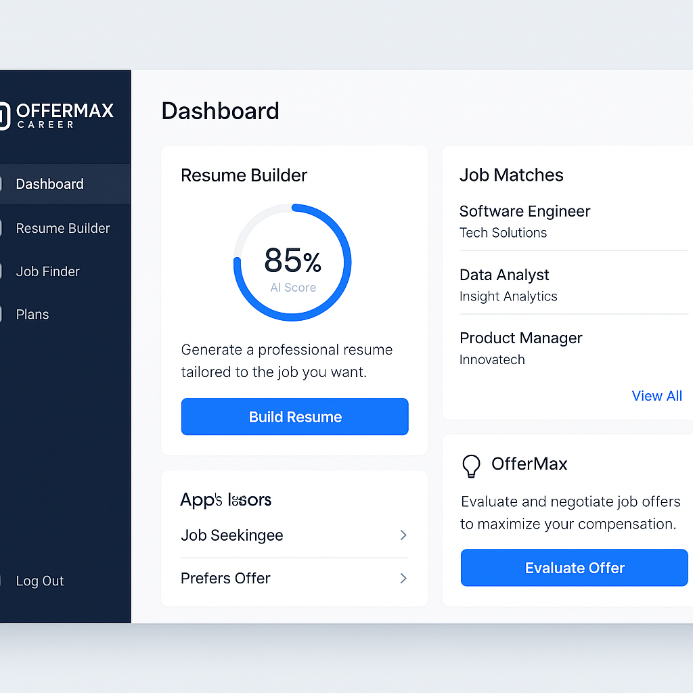Open the Product Manager job at Innovatech
693x693 pixels.
click(520, 338)
